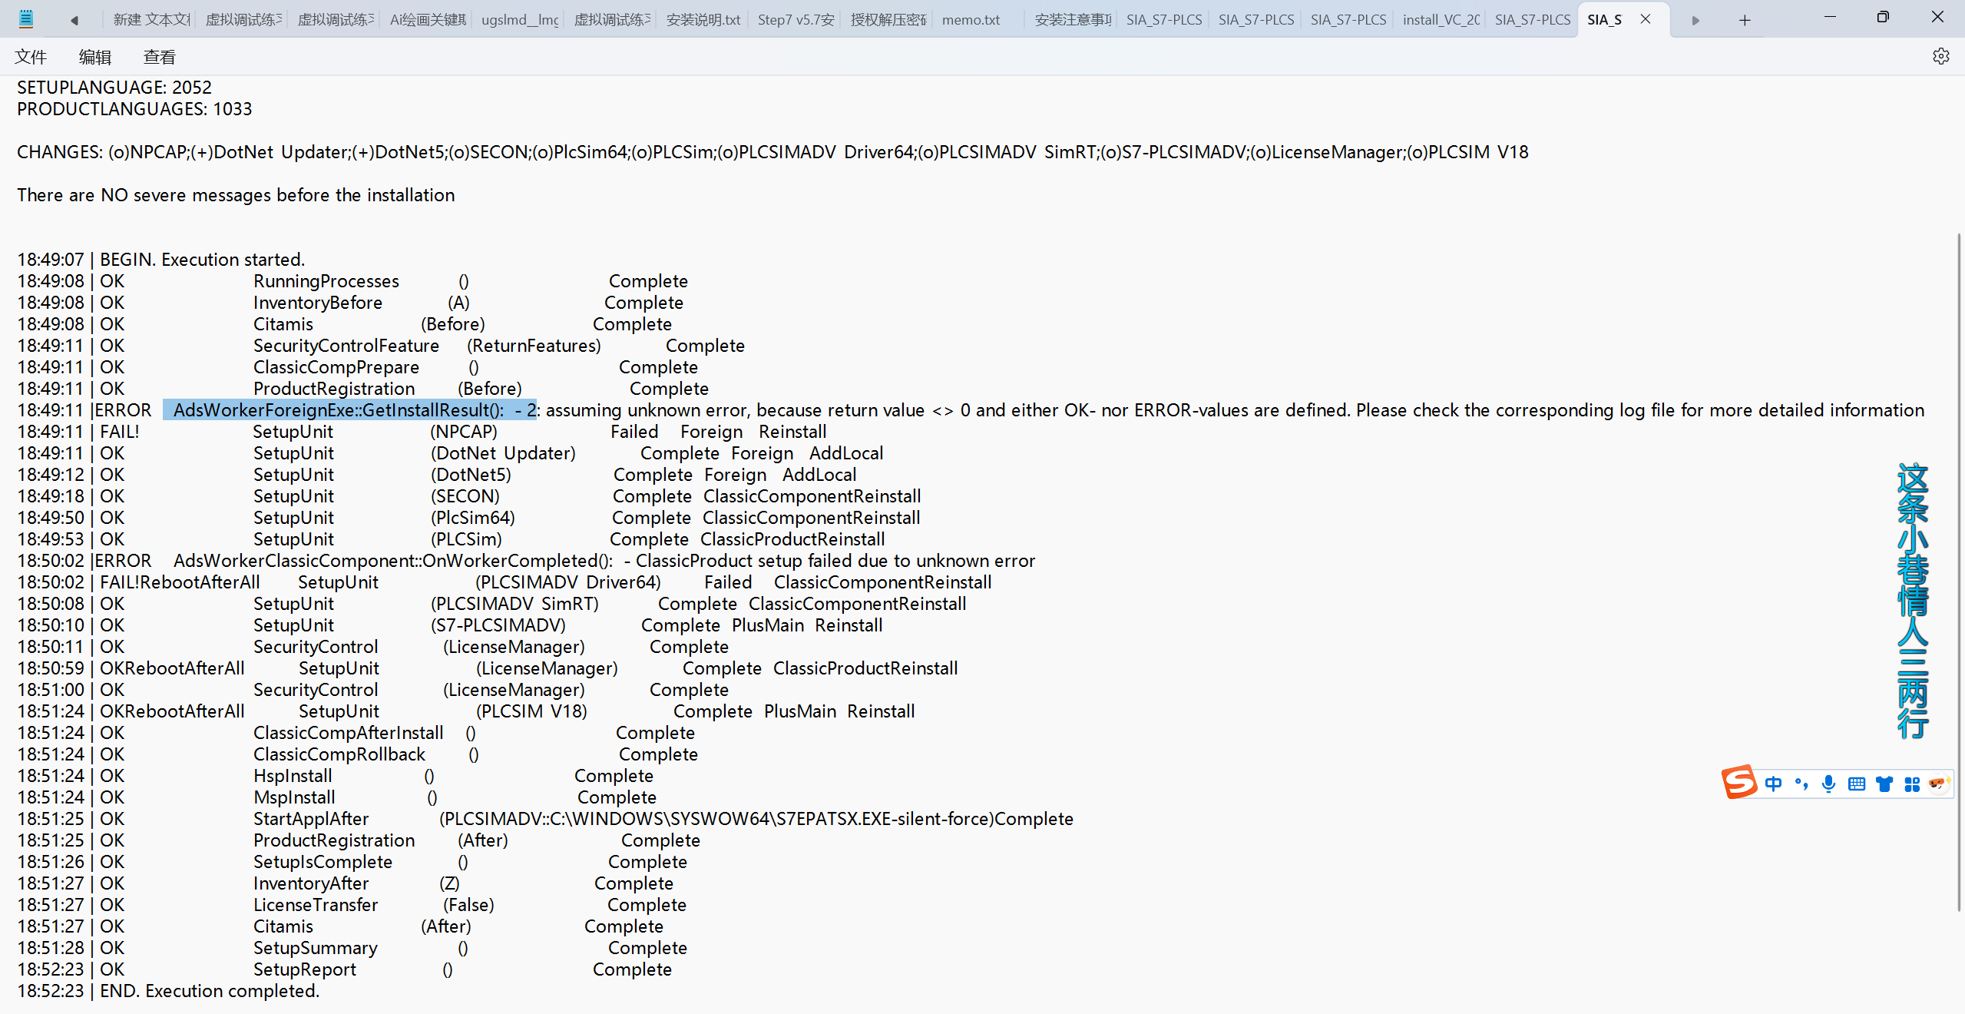The width and height of the screenshot is (1965, 1014).
Task: Open the 编辑 menu
Action: (95, 57)
